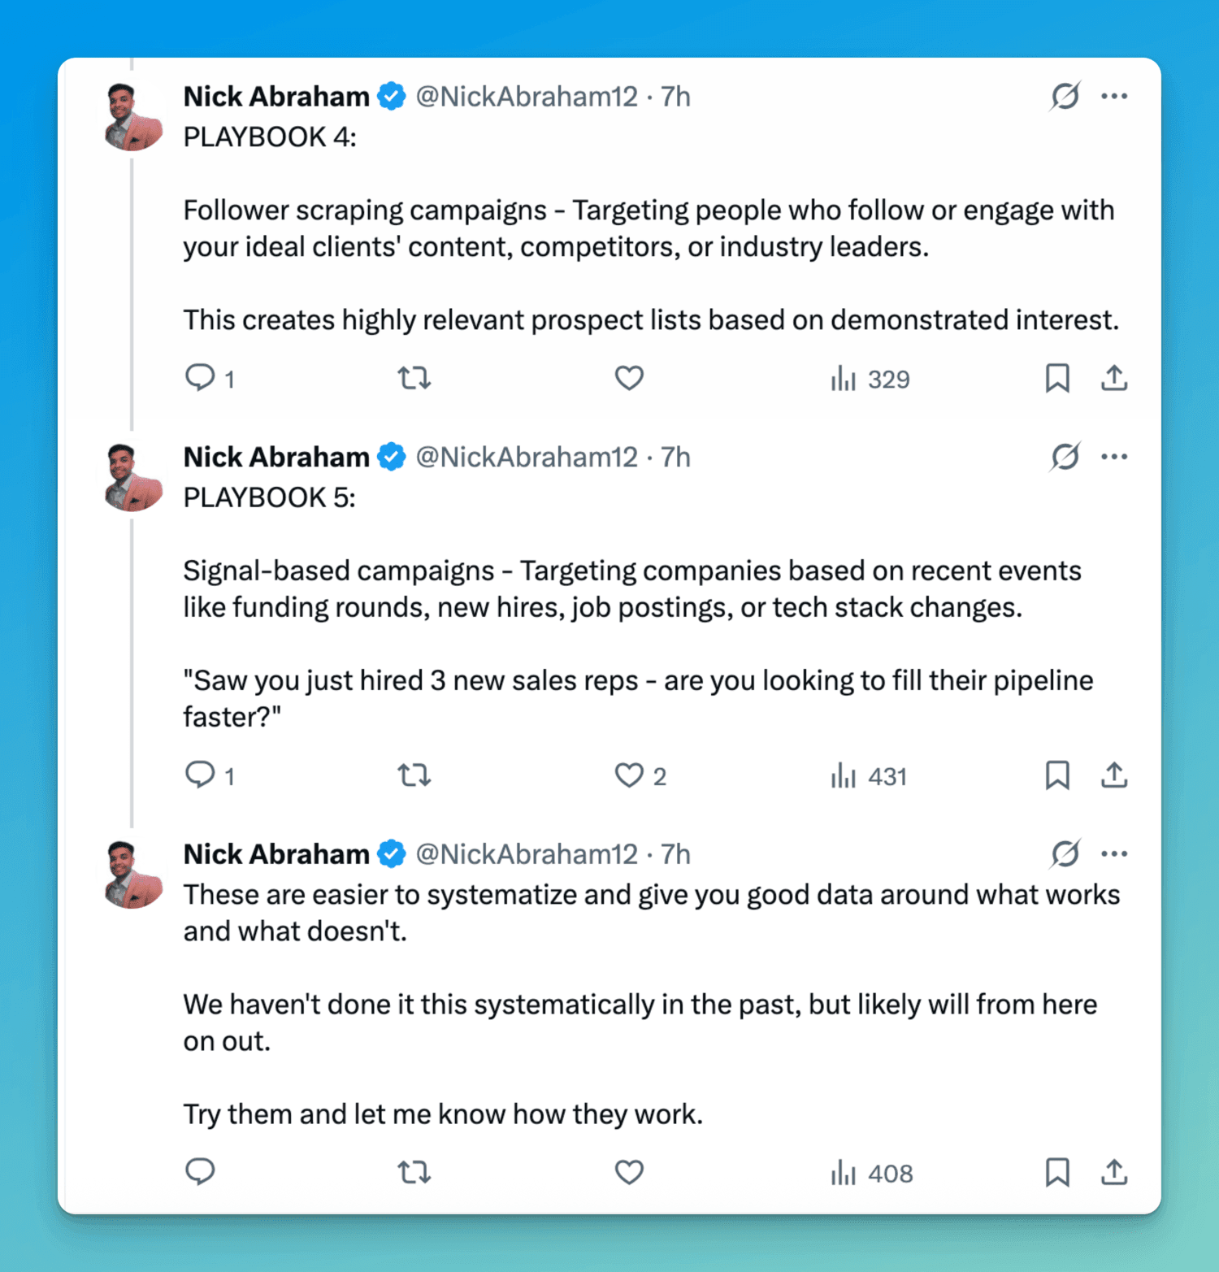
Task: Share the PLAYBOOK 4 tweet
Action: 1114,378
